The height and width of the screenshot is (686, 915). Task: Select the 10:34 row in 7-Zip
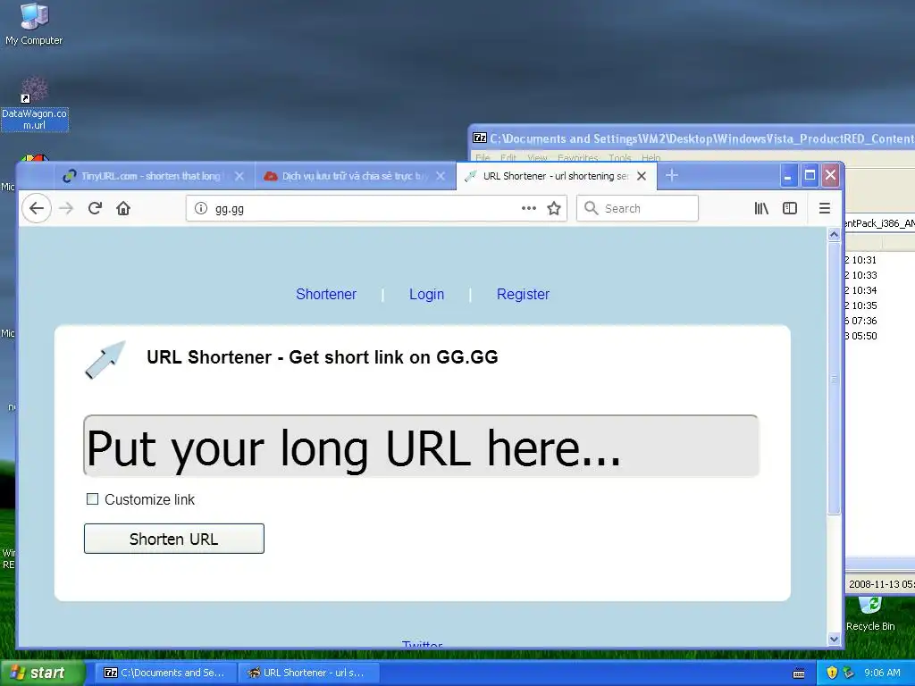(879, 290)
